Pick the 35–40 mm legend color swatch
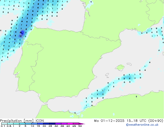 64,124
